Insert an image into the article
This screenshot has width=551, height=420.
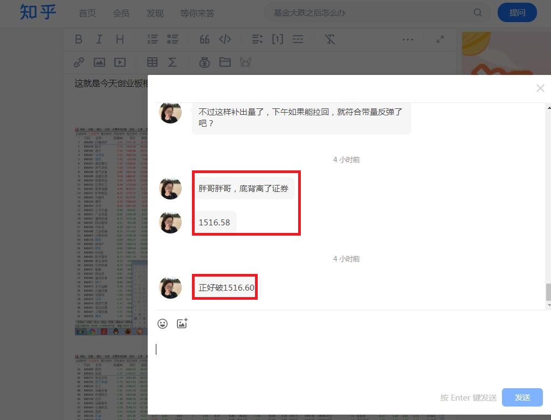coord(100,62)
